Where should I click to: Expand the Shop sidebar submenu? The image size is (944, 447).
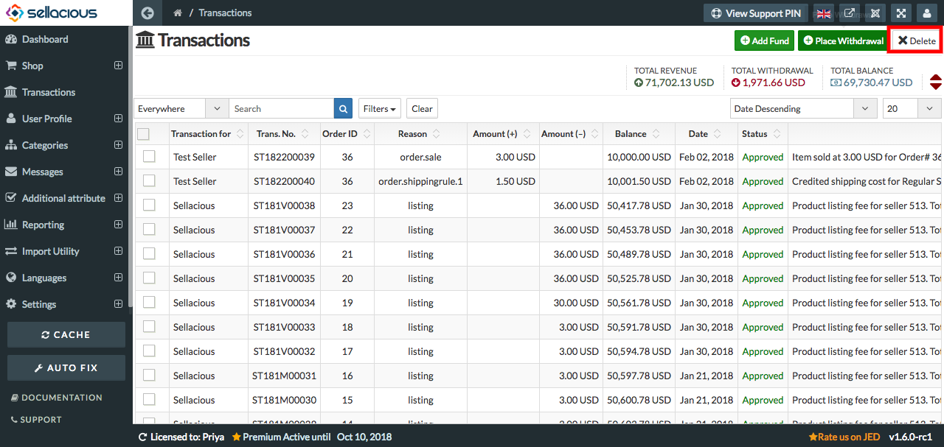click(118, 66)
